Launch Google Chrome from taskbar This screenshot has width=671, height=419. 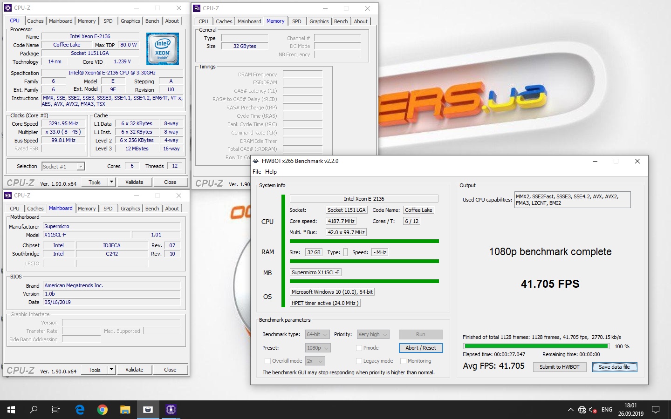click(103, 410)
